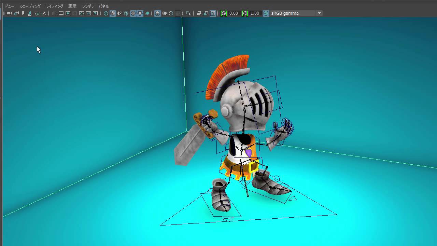Enable the resolution gate icon
The image size is (437, 246).
68,13
